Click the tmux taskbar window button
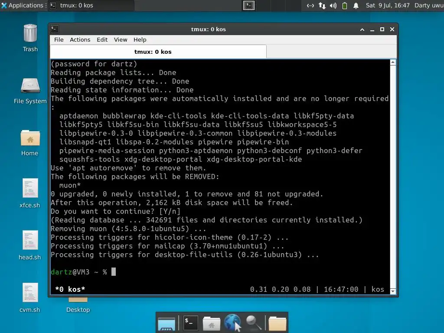Viewport: 444px width, 333px height. 91,5
